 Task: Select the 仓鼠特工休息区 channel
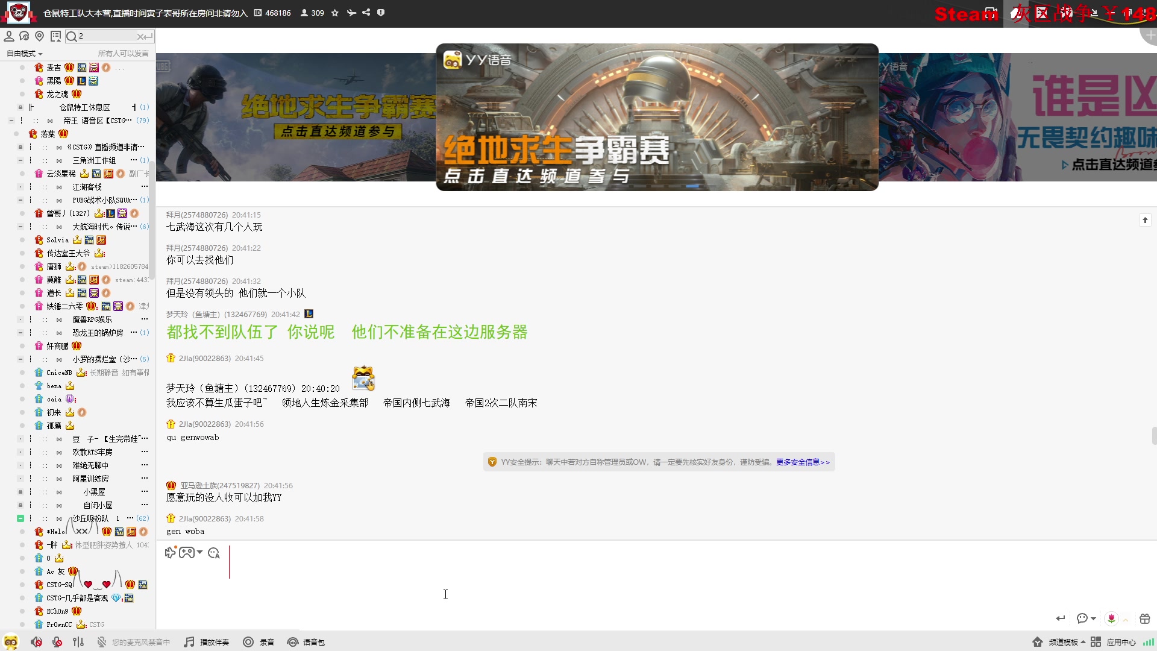pos(84,107)
